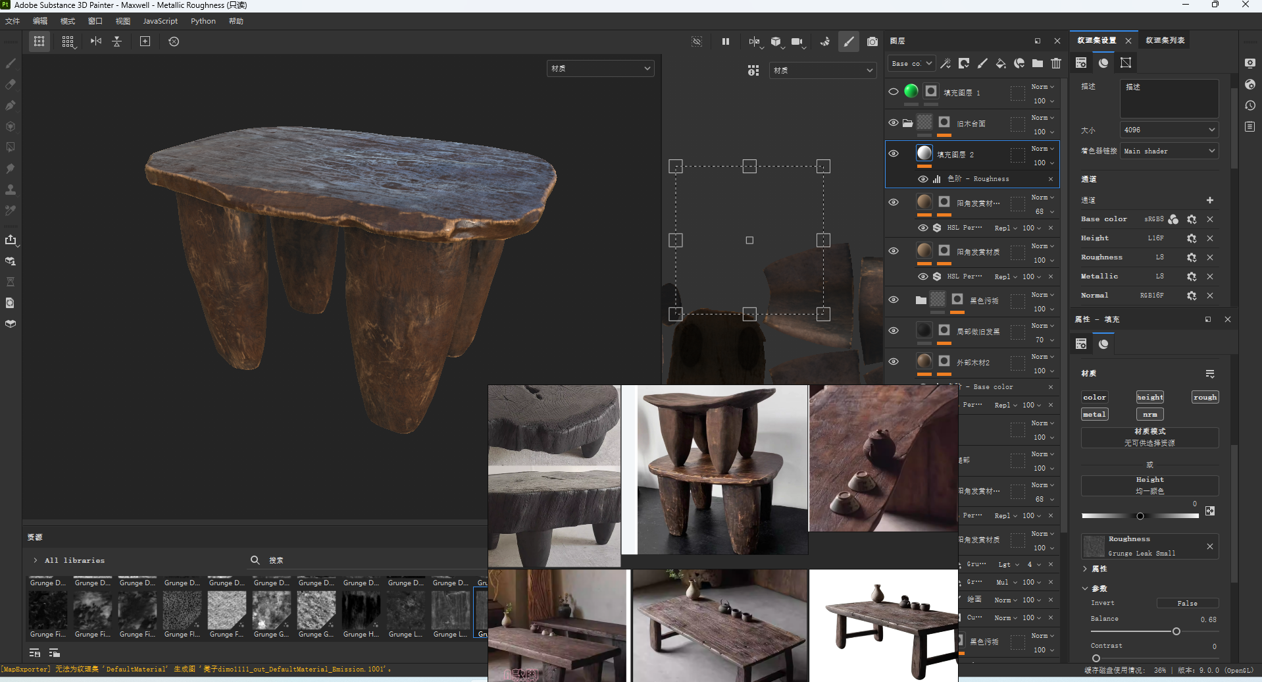1262x682 pixels.
Task: Toggle the height channel button
Action: tap(1150, 397)
